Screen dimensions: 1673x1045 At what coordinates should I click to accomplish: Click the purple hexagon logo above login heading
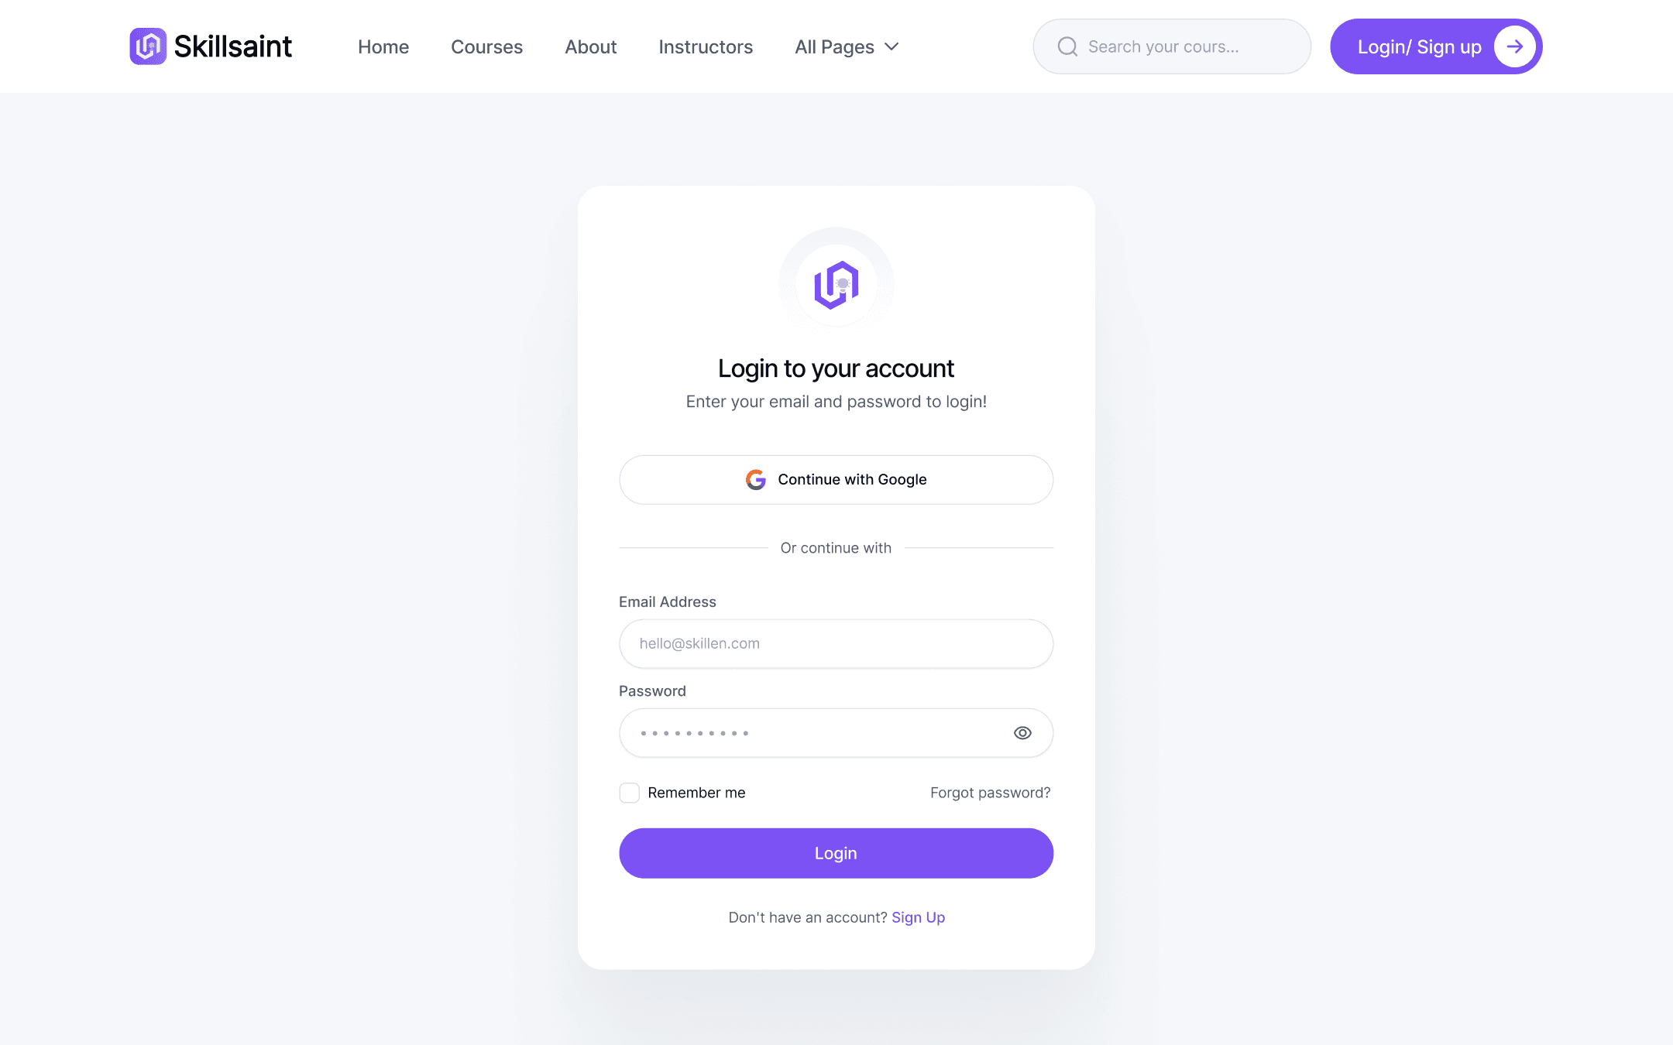836,285
